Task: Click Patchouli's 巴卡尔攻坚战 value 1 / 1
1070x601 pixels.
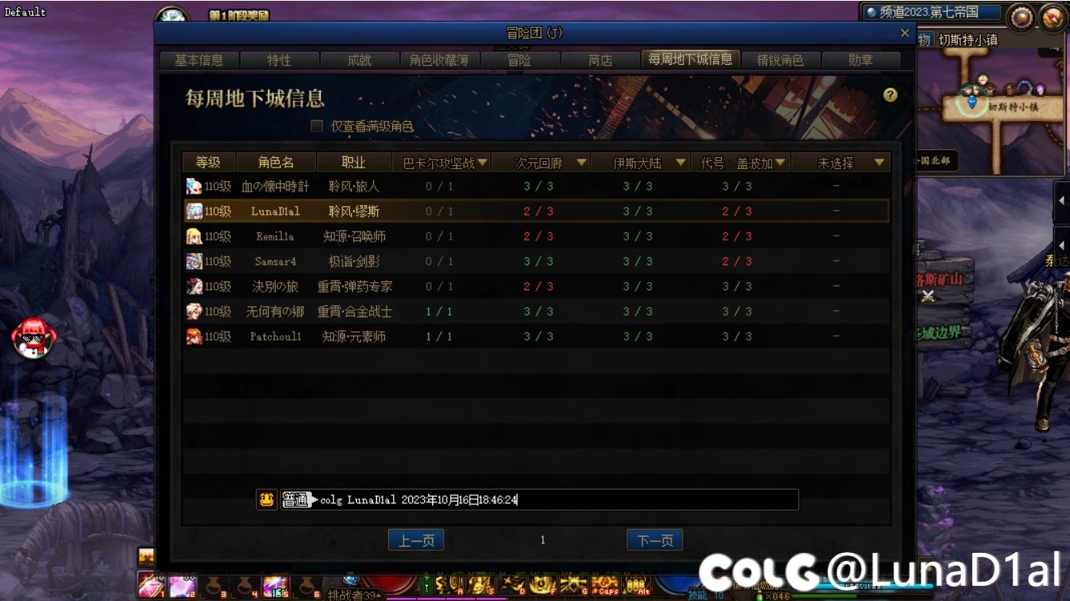Action: pyautogui.click(x=440, y=337)
